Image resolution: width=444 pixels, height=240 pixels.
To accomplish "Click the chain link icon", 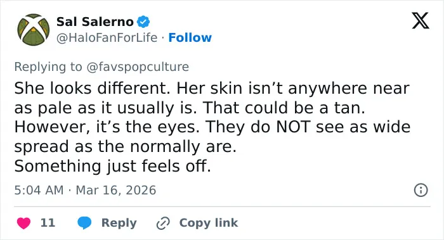I will 163,223.
